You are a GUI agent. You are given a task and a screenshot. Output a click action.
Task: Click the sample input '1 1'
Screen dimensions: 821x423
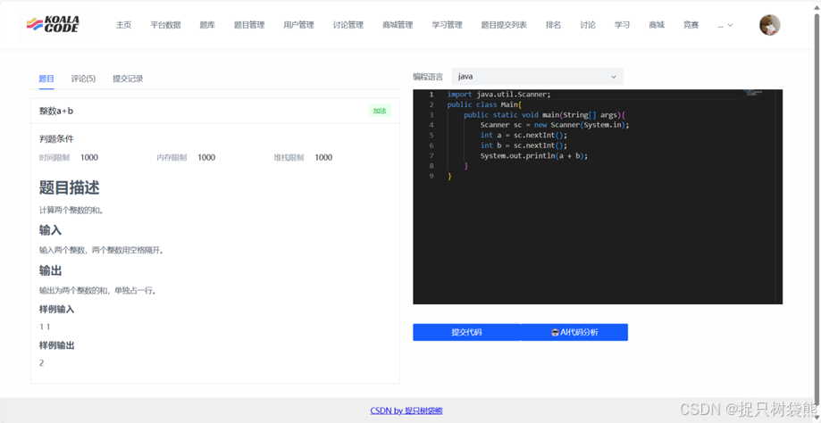[45, 327]
